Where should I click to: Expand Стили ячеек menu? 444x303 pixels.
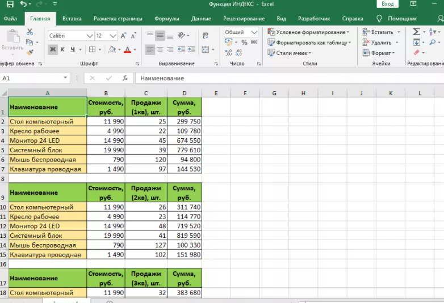pyautogui.click(x=290, y=53)
